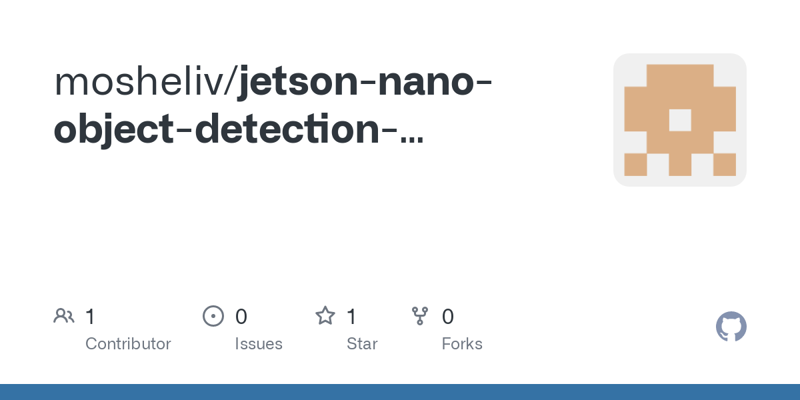
Task: Click the star outline icon
Action: 325,316
